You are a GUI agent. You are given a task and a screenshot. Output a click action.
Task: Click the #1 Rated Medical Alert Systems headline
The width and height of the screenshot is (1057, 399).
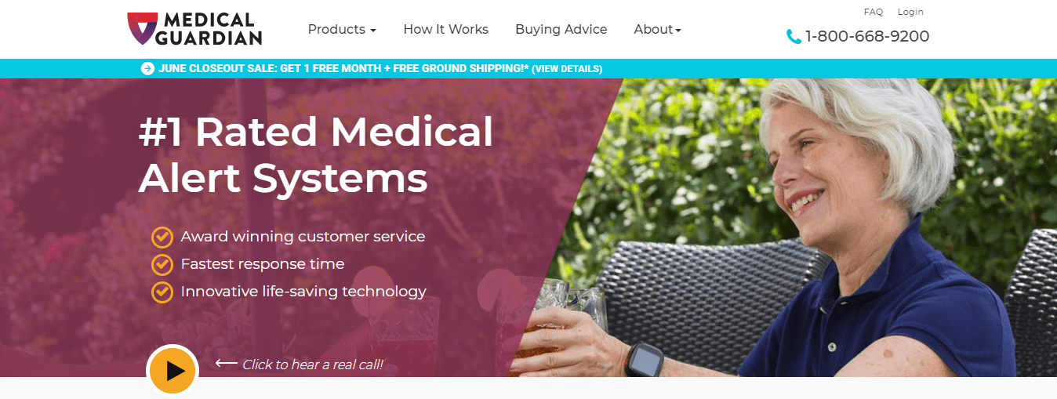point(316,154)
